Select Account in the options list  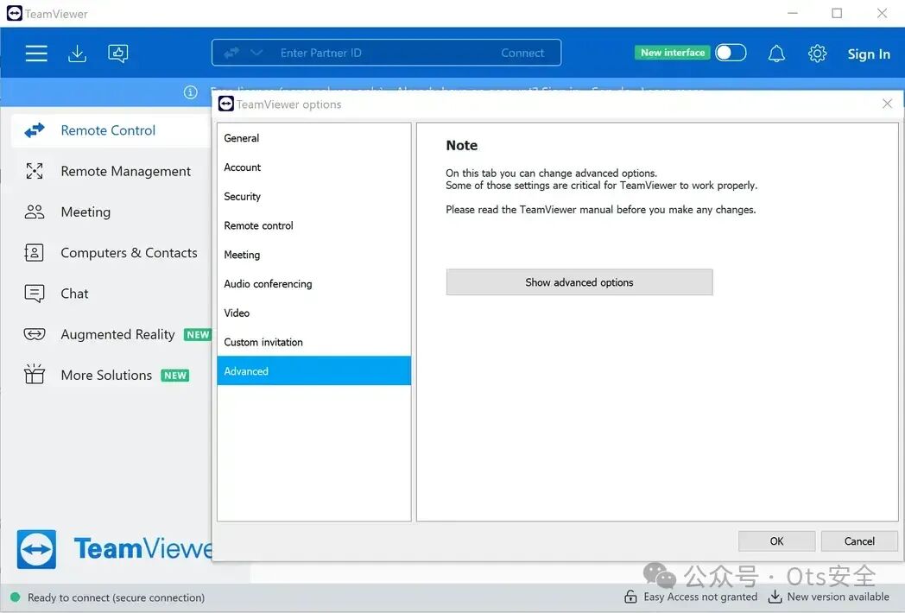314,167
